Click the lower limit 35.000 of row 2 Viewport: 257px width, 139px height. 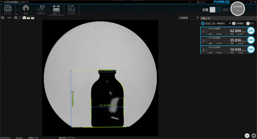pos(240,43)
